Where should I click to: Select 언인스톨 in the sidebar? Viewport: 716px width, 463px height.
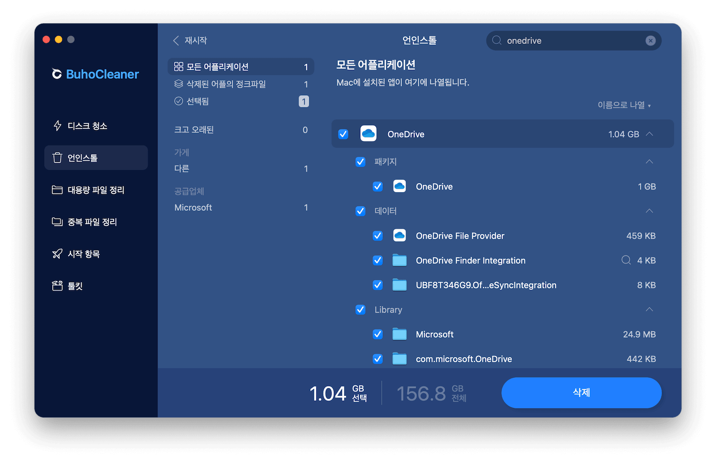[96, 157]
